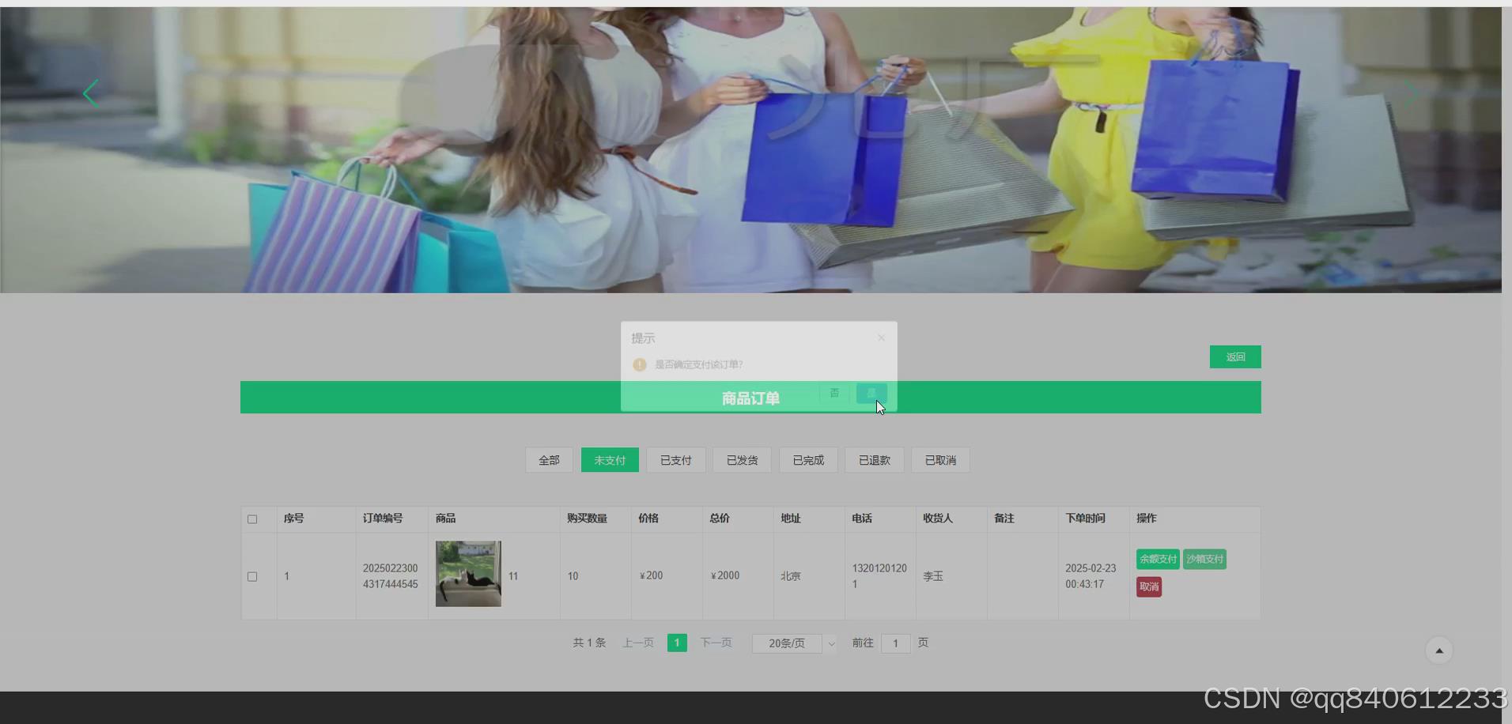Click the warning icon in the 提示 dialog
Image resolution: width=1512 pixels, height=724 pixels.
[640, 364]
